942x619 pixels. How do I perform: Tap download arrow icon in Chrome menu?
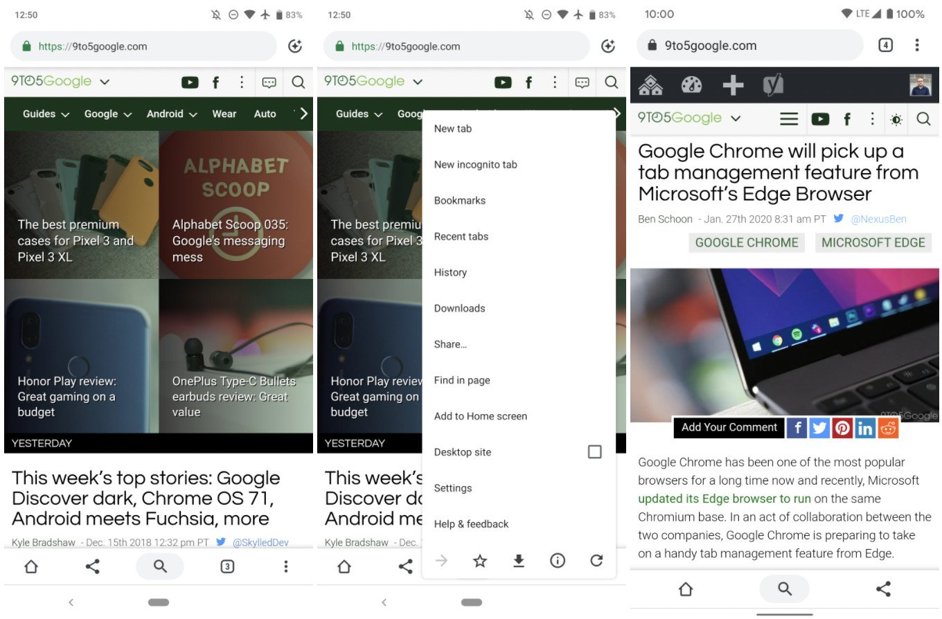(519, 561)
